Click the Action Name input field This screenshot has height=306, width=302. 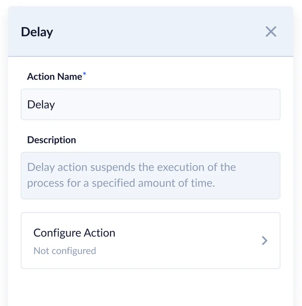(150, 105)
